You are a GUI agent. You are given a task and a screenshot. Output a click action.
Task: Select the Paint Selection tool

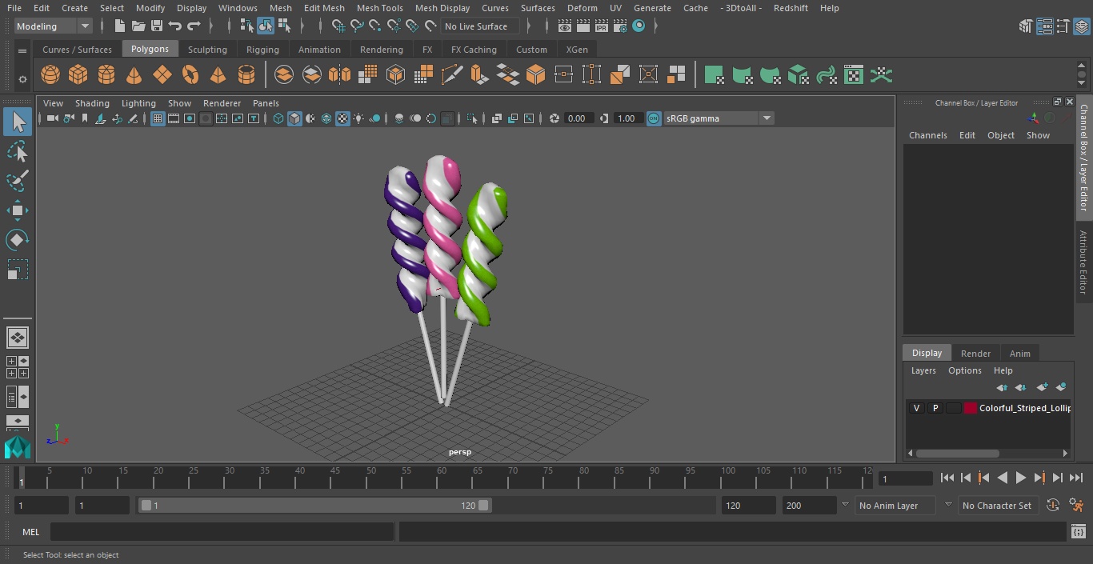tap(18, 181)
